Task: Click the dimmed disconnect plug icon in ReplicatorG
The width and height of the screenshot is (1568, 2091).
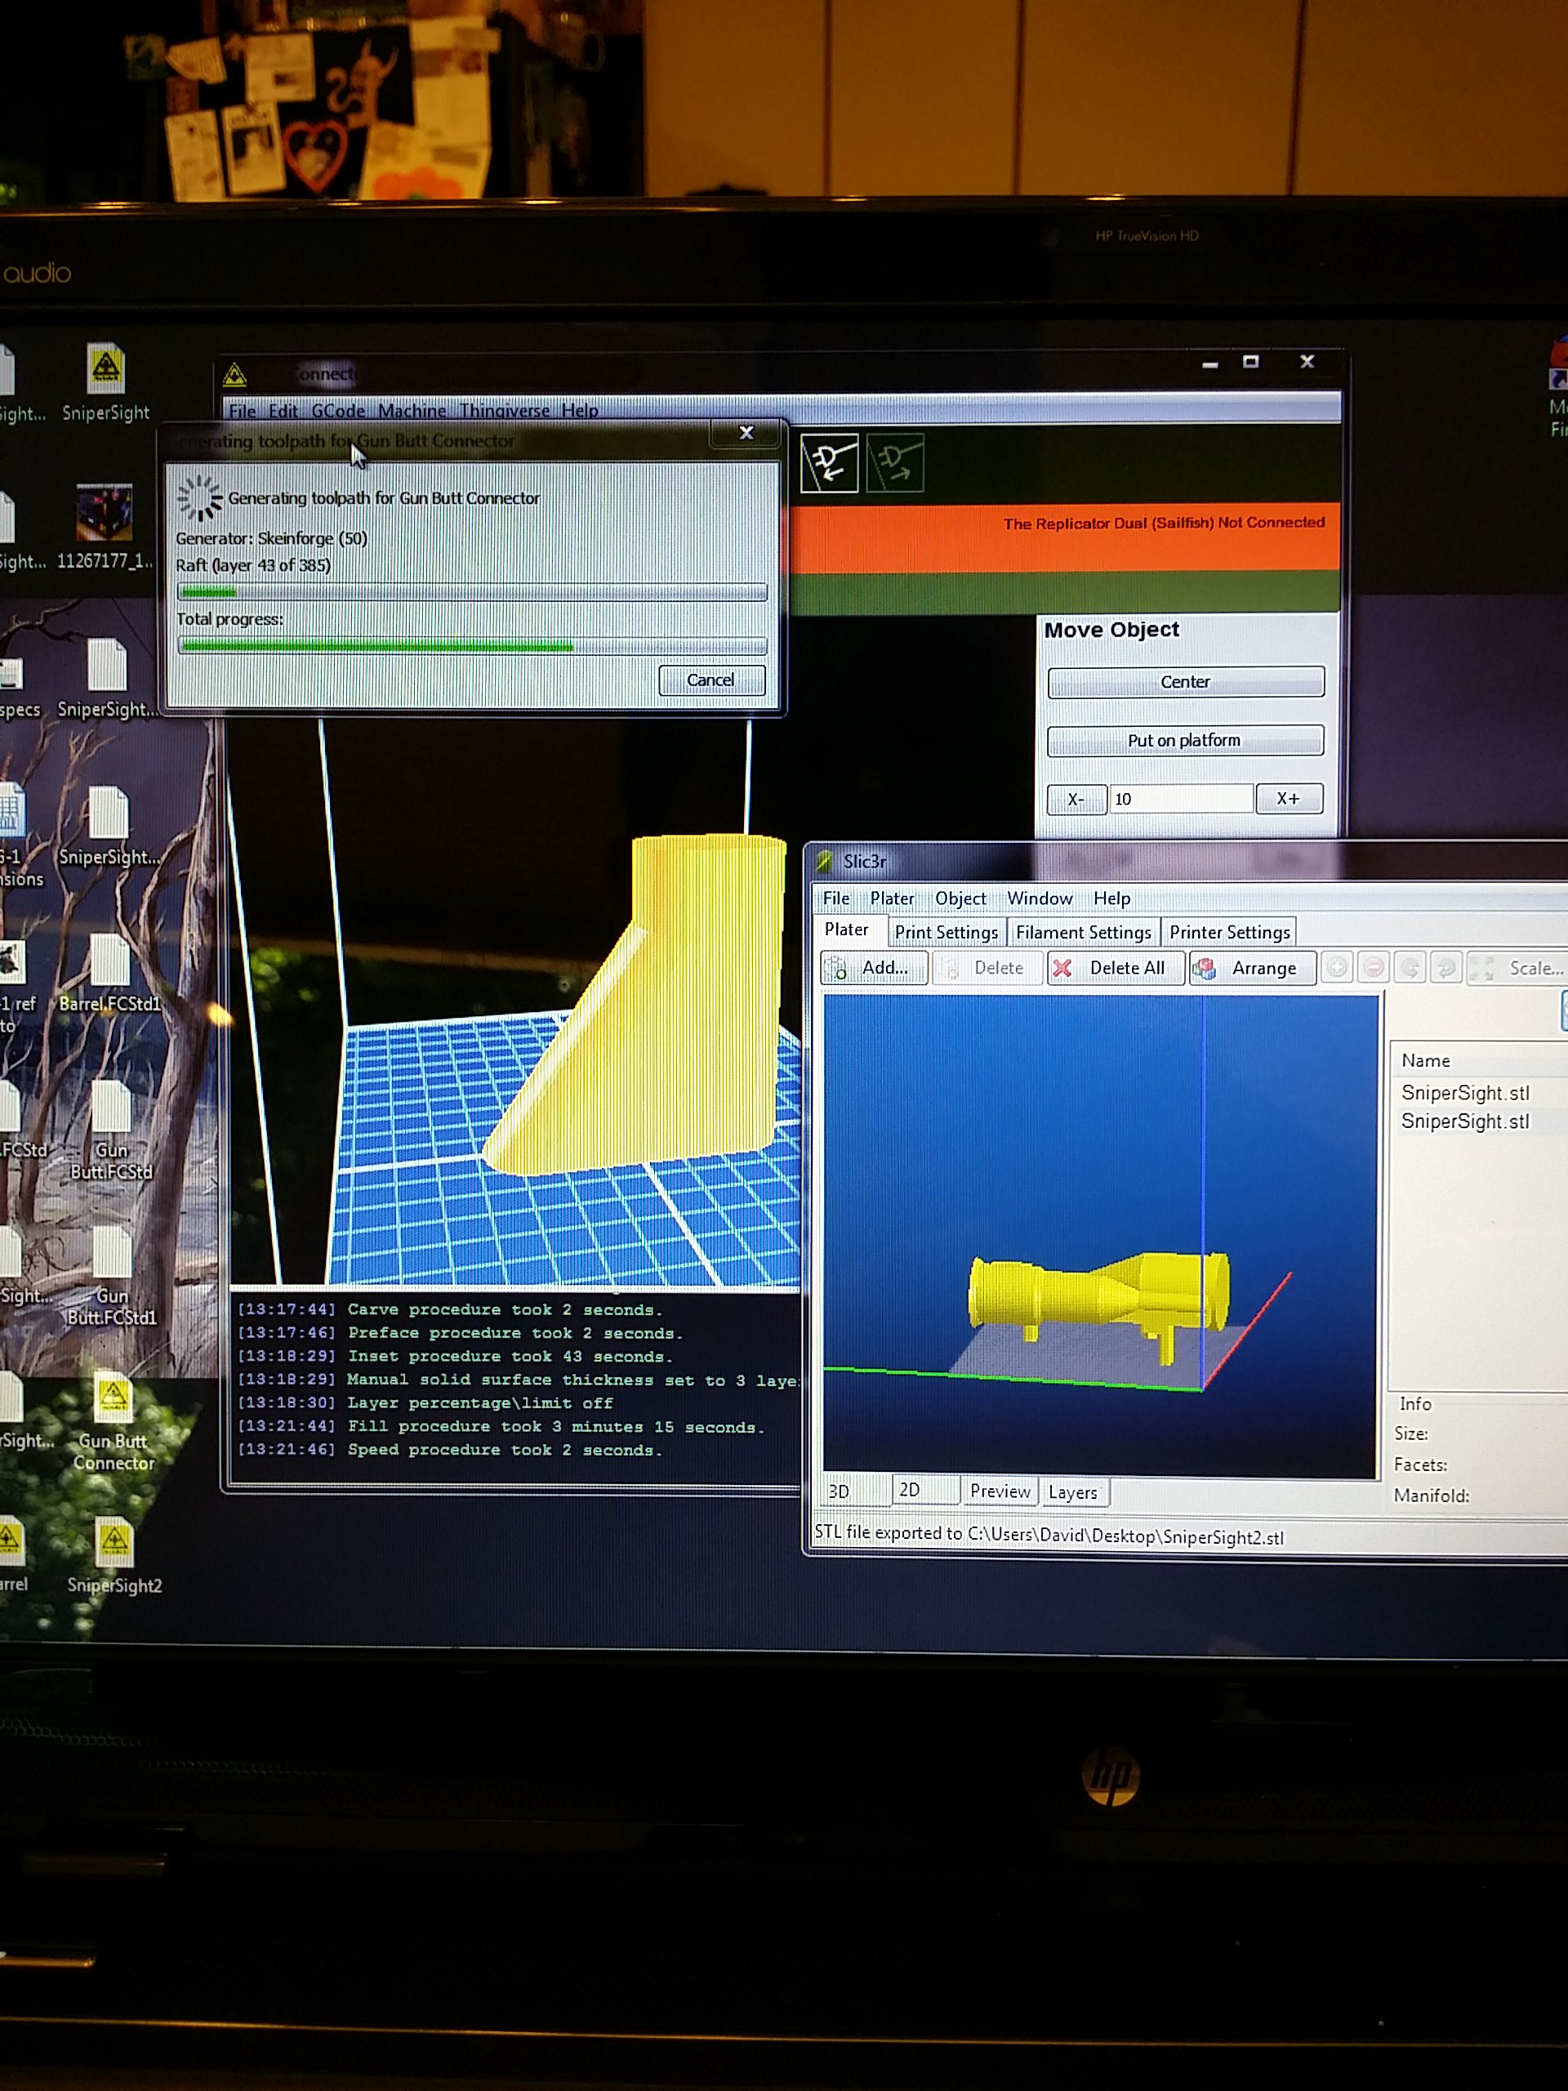Action: (895, 462)
